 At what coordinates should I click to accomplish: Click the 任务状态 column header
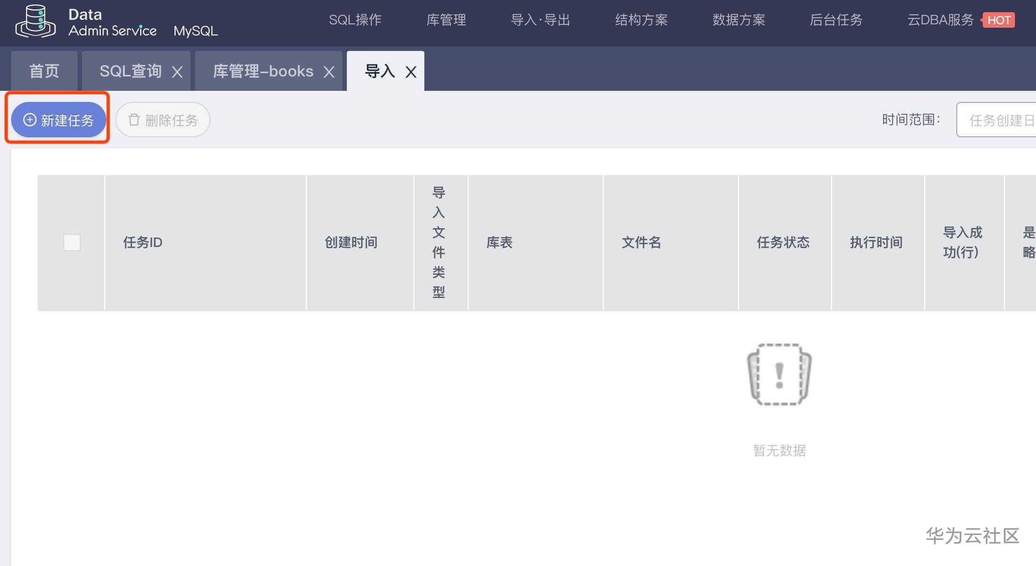coord(784,242)
